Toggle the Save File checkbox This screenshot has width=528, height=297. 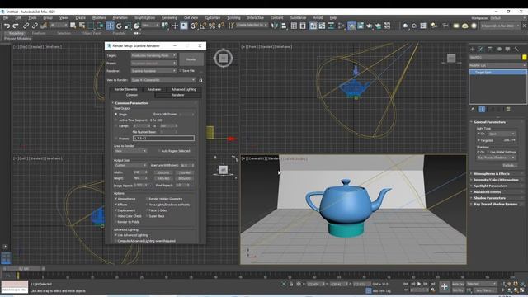point(181,71)
